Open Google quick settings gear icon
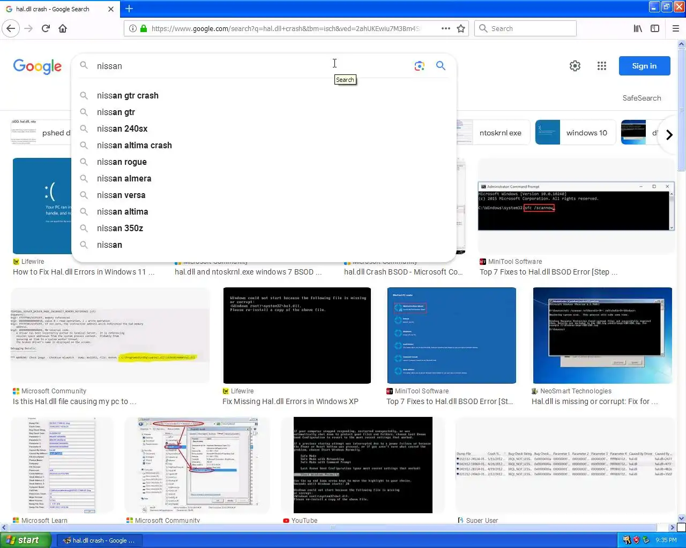The width and height of the screenshot is (686, 548). point(575,66)
